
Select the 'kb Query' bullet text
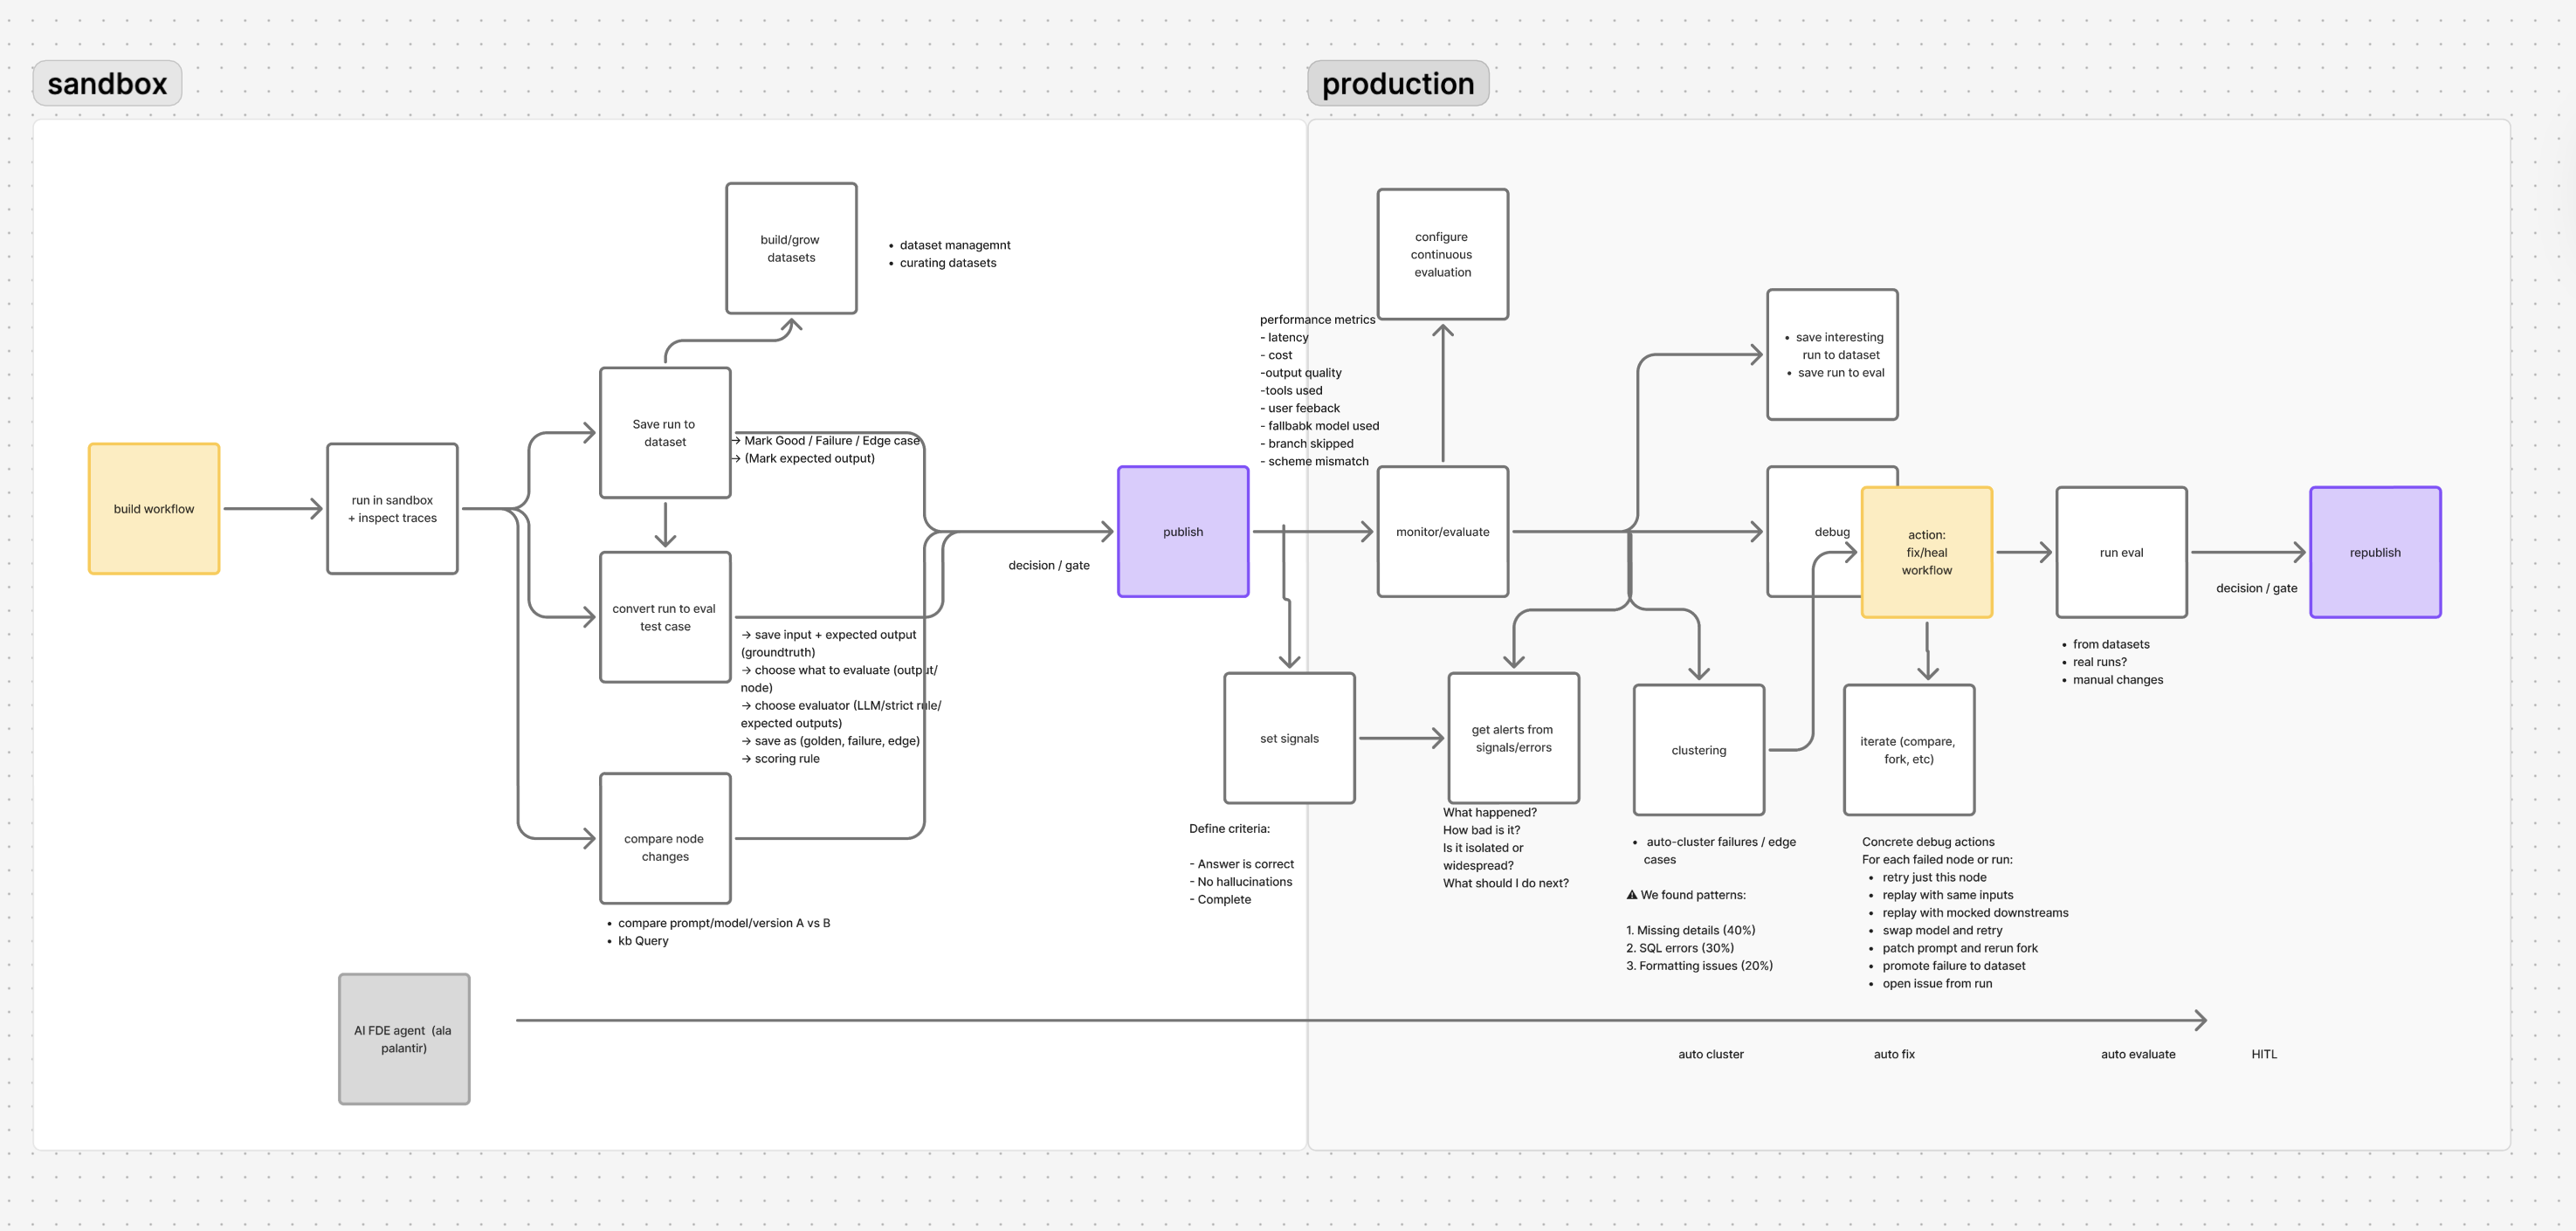point(643,941)
